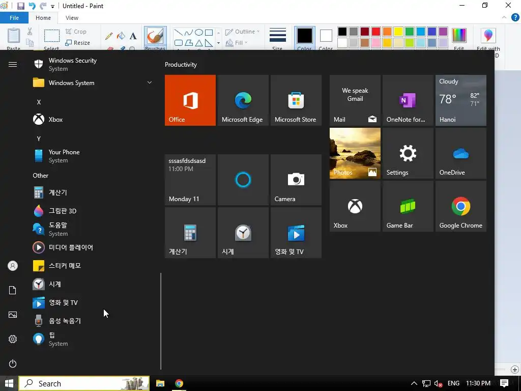Viewport: 521px width, 391px height.
Task: Open the muted volume tray icon
Action: pyautogui.click(x=438, y=383)
